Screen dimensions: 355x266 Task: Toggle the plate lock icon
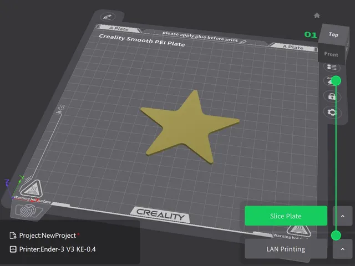pyautogui.click(x=332, y=96)
